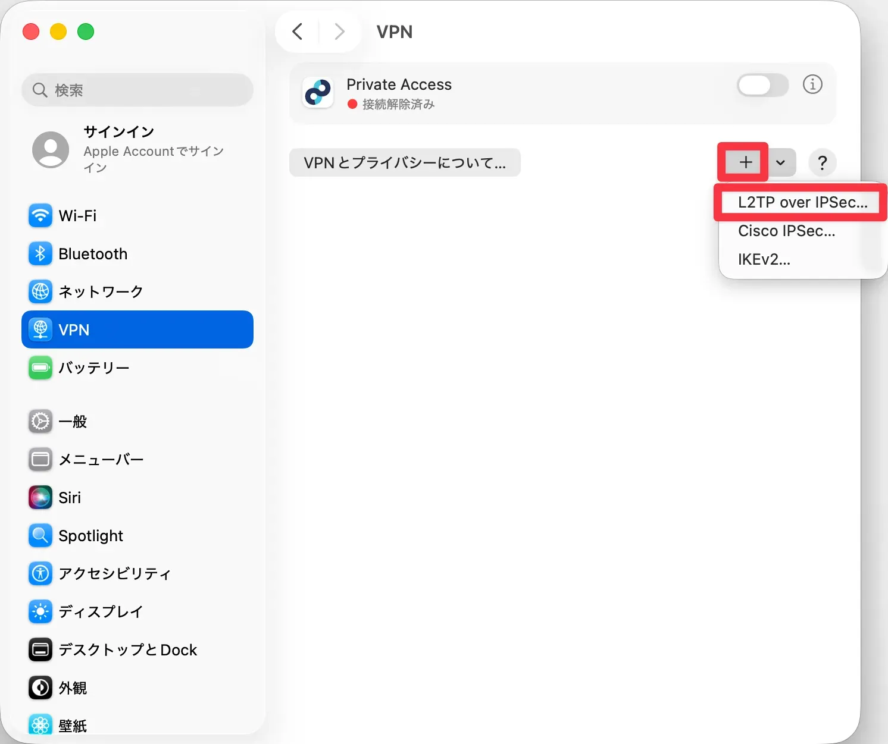Expand the chevron dropdown next to plus
Image resolution: width=888 pixels, height=744 pixels.
click(x=781, y=162)
